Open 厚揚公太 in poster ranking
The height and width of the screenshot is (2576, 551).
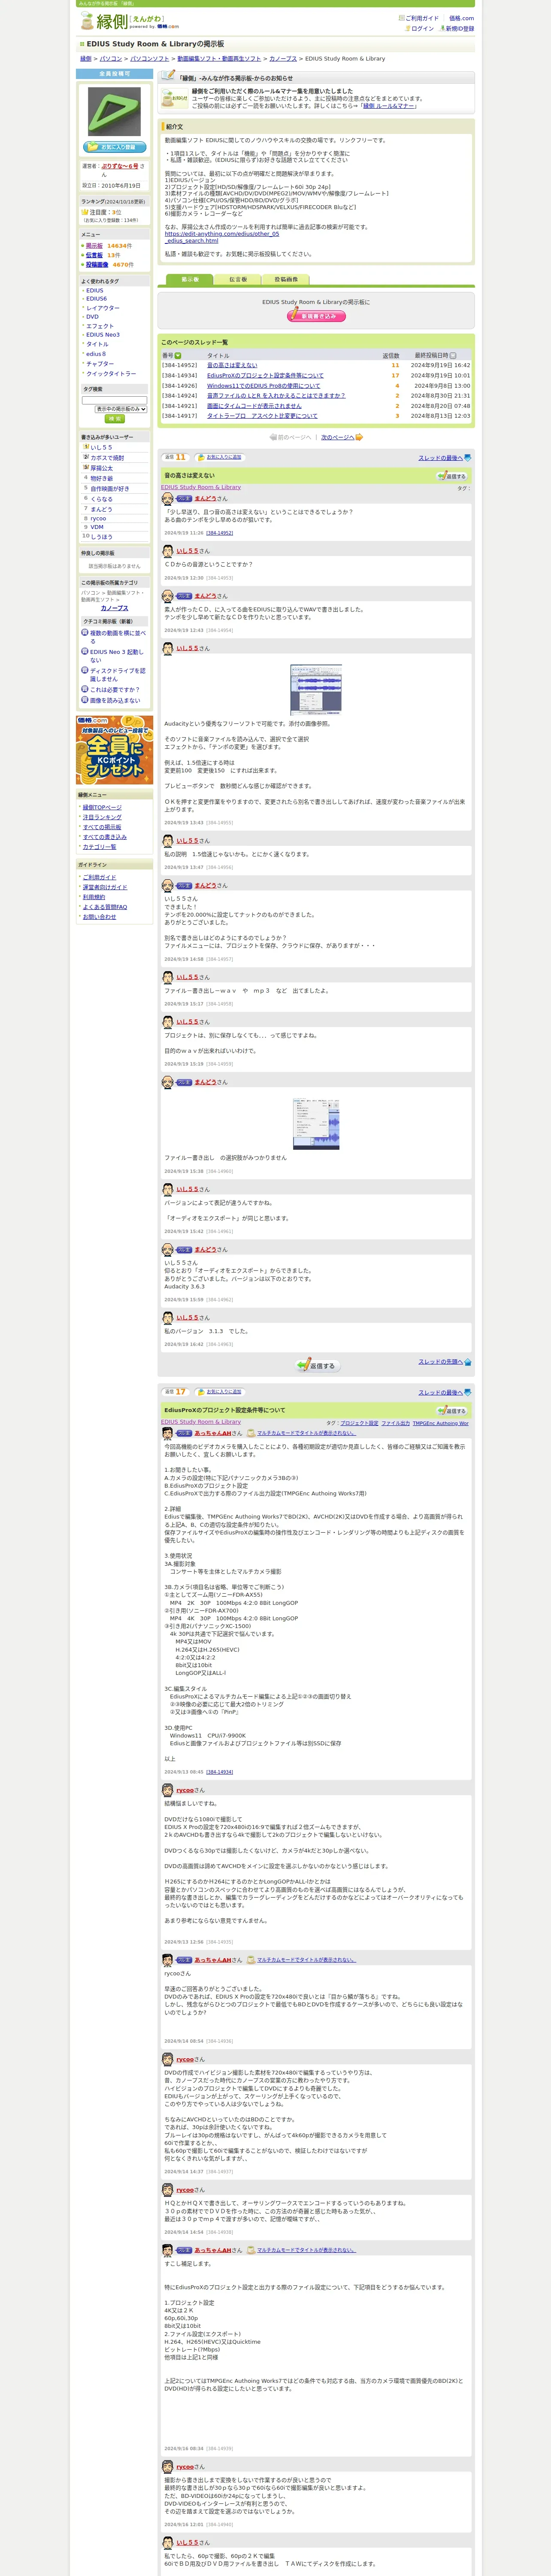[x=102, y=468]
